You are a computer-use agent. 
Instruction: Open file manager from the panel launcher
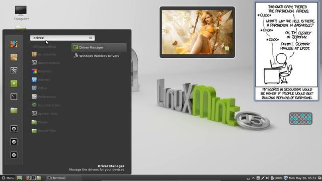click(x=39, y=178)
